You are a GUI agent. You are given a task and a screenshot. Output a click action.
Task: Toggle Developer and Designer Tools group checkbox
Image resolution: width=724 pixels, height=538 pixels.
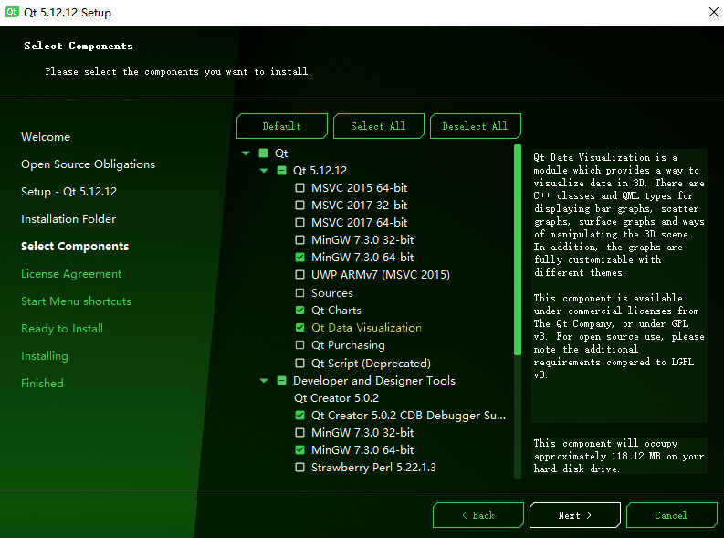(x=281, y=381)
